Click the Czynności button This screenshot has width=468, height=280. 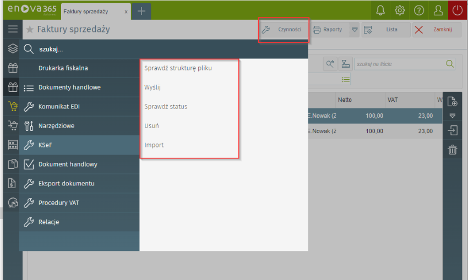[x=284, y=30]
